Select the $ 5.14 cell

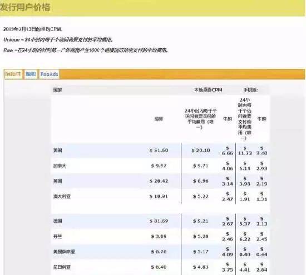point(245,166)
